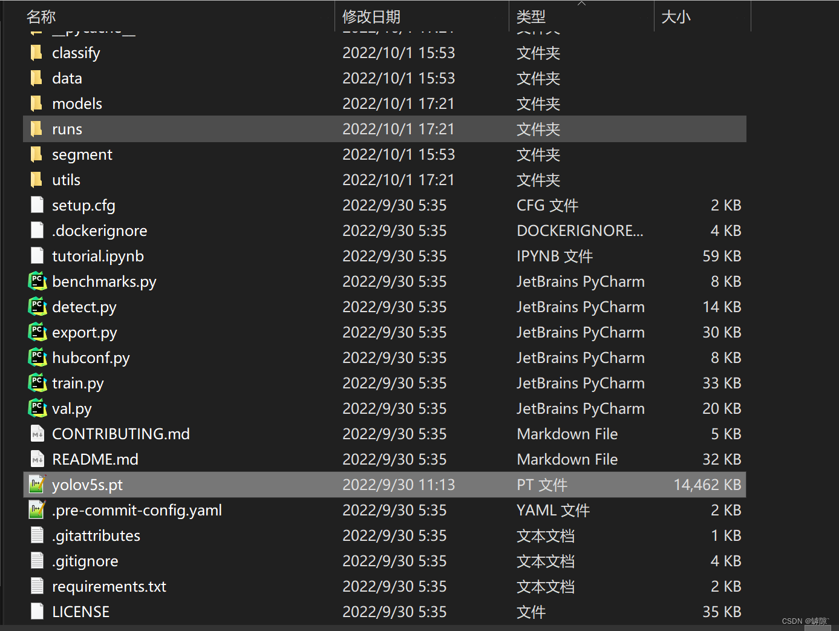This screenshot has width=839, height=631.
Task: Select the models folder name
Action: pyautogui.click(x=77, y=103)
